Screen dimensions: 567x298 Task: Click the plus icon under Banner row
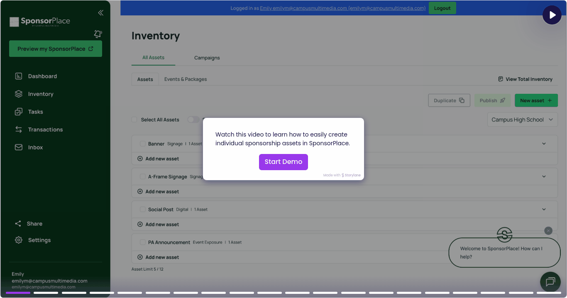140,159
